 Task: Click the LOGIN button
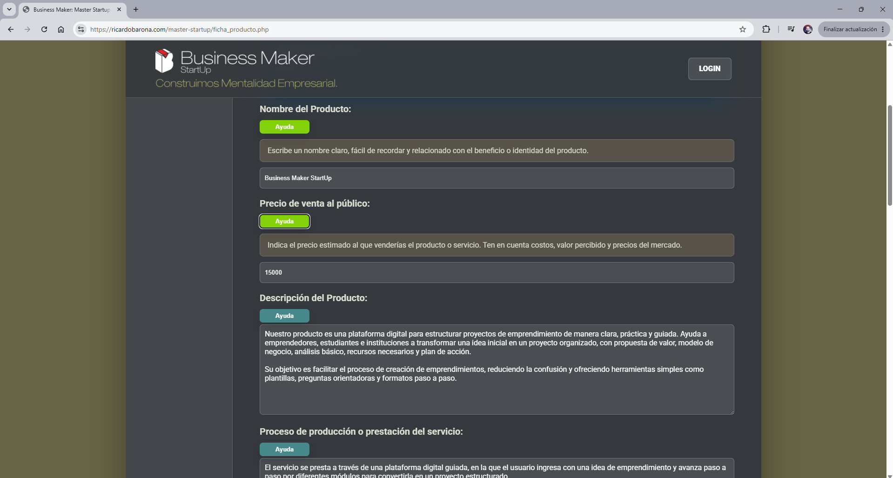click(x=710, y=69)
